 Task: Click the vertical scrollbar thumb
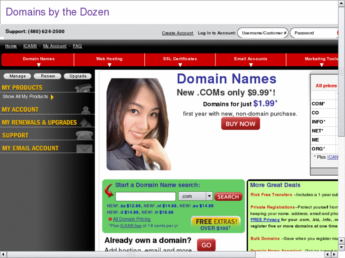tap(342, 71)
